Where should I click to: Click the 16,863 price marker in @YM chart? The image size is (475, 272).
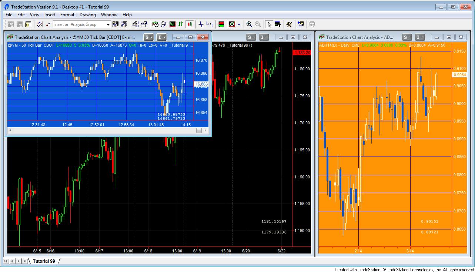(x=201, y=84)
